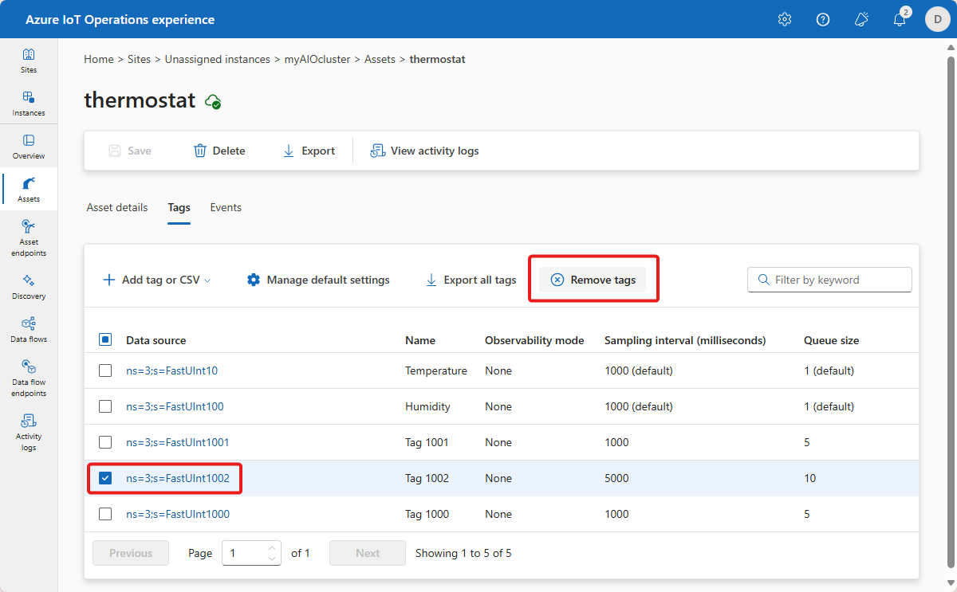The height and width of the screenshot is (592, 957).
Task: Sort by the Name column header
Action: [x=420, y=340]
